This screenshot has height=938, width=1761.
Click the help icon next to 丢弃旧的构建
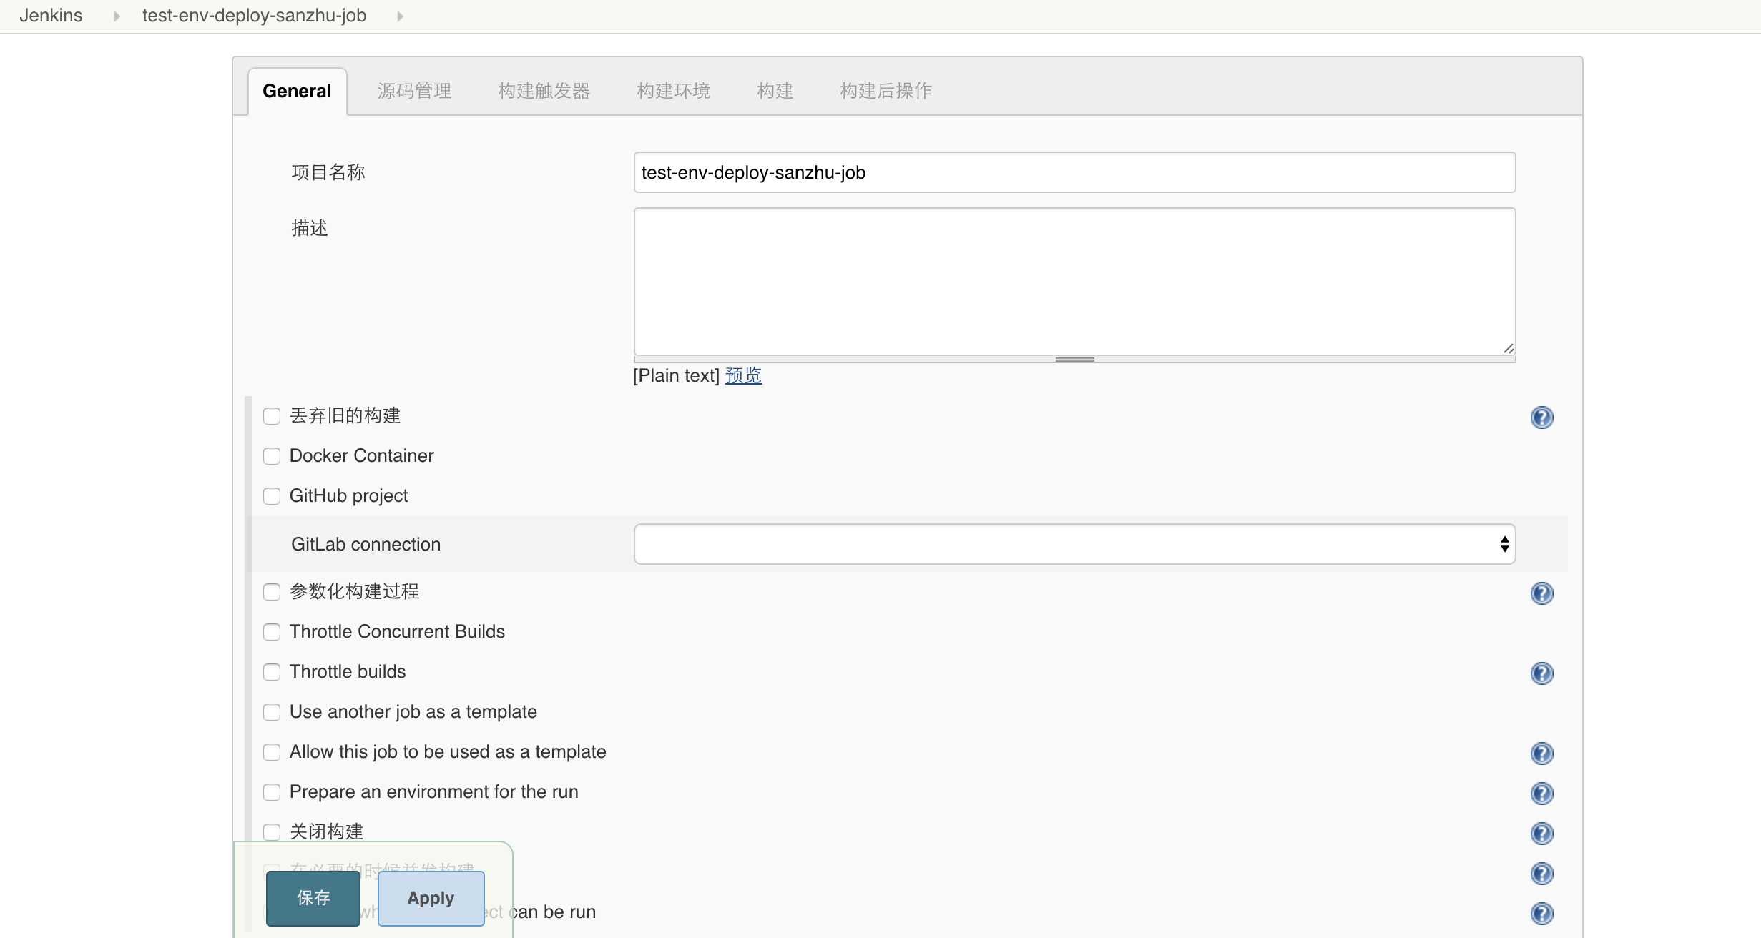tap(1542, 417)
